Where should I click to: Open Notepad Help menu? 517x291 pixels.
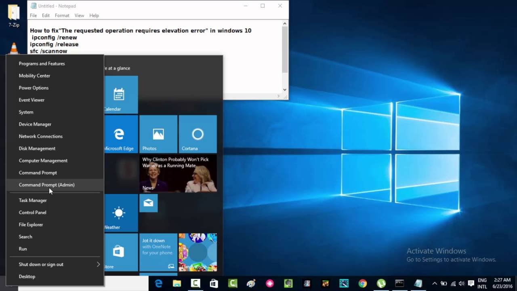pos(94,15)
